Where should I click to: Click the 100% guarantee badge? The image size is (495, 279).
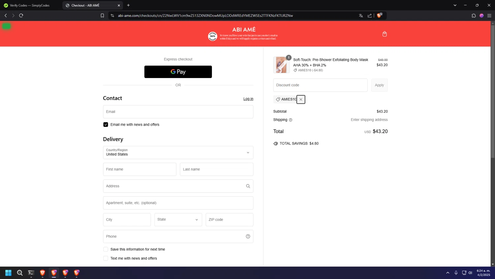click(213, 36)
